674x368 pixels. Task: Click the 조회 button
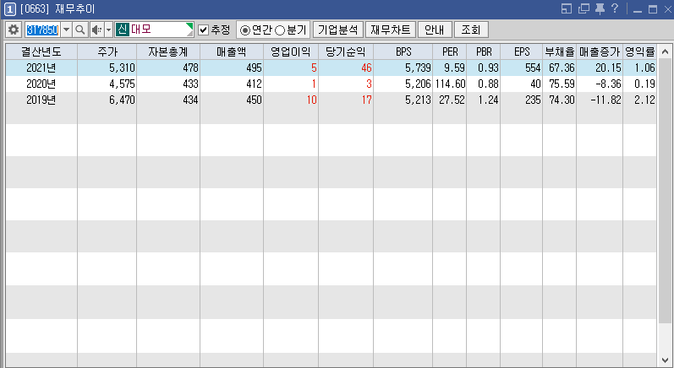click(471, 30)
